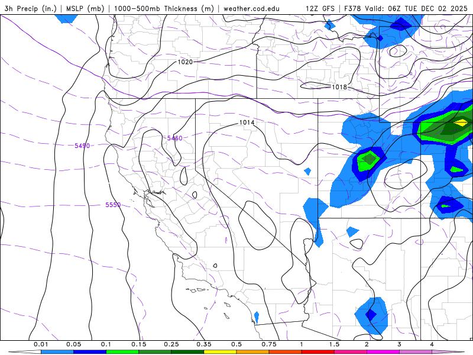Screen dimensions: 473x355
Task: Click the legend value 0.5
Action: tap(237, 344)
